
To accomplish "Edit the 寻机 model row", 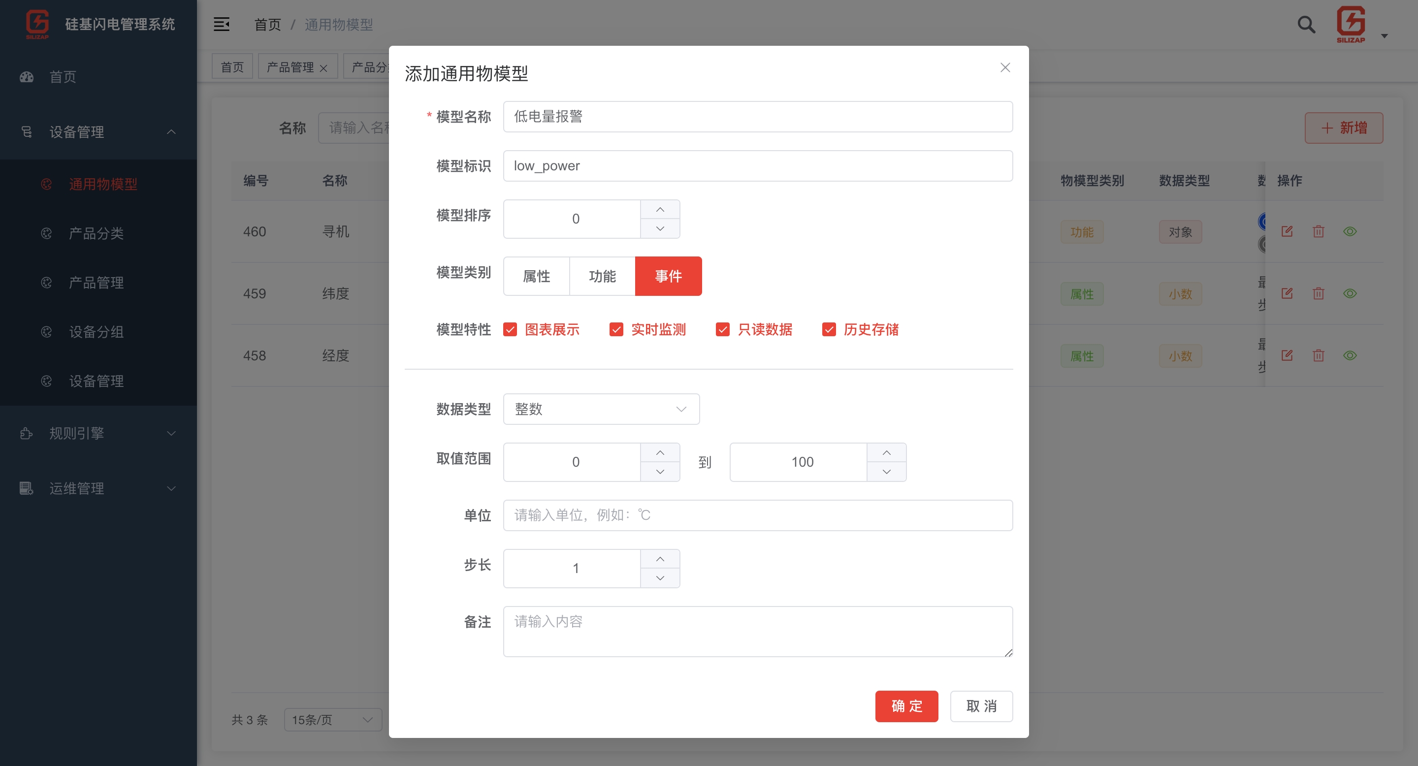I will [x=1288, y=231].
